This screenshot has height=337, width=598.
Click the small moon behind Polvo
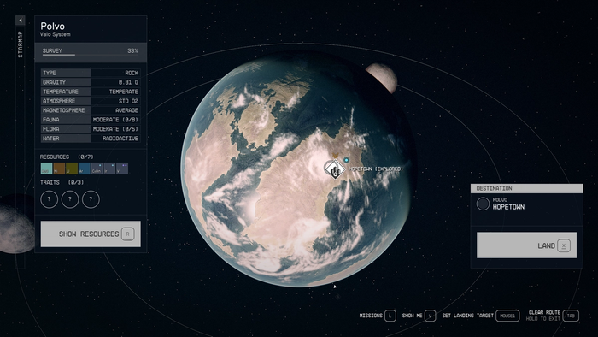[382, 78]
